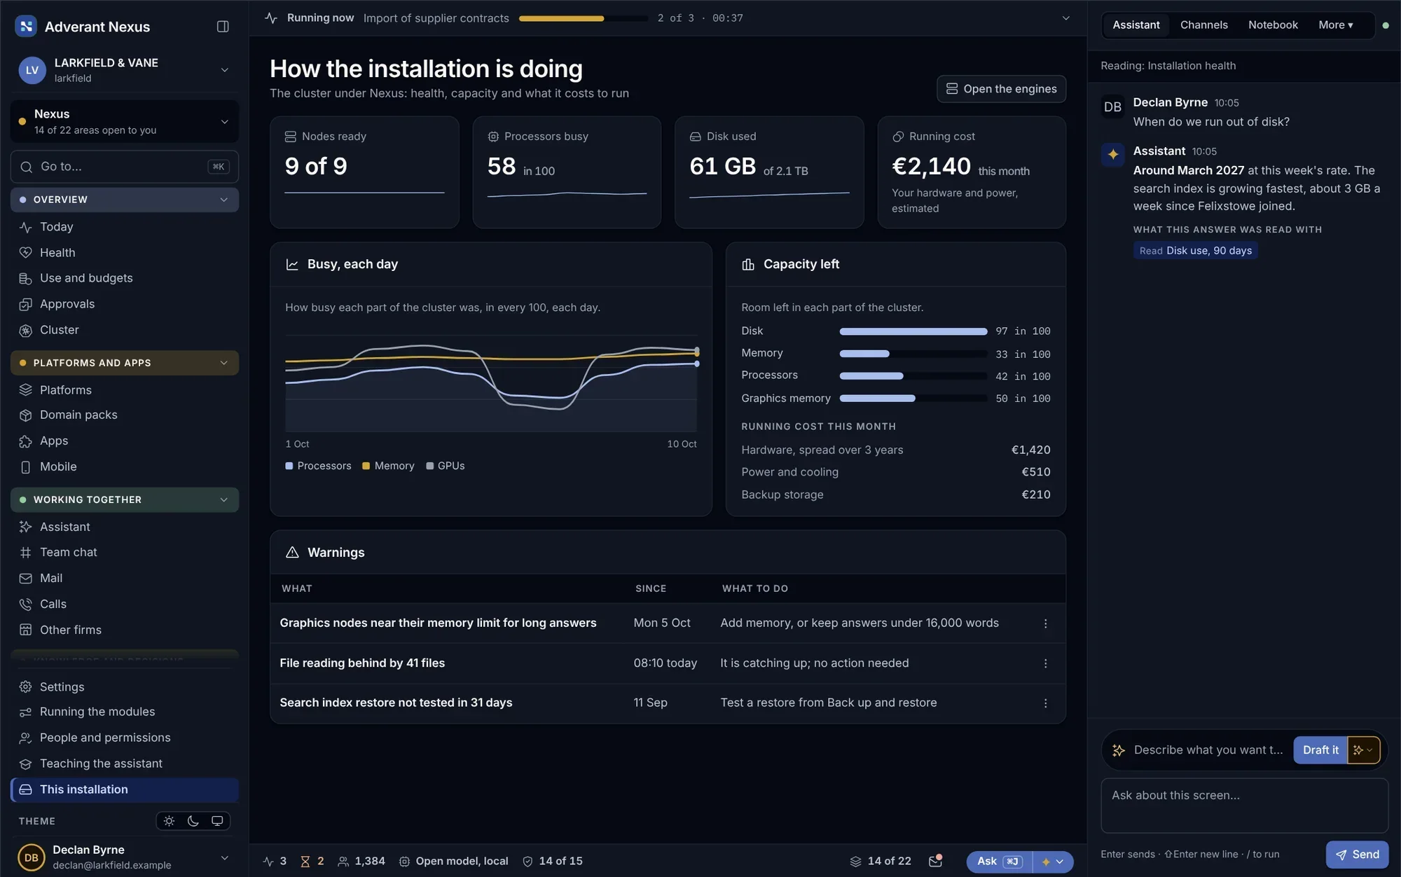Click the Ask button in status bar
Image resolution: width=1401 pixels, height=877 pixels.
point(999,862)
